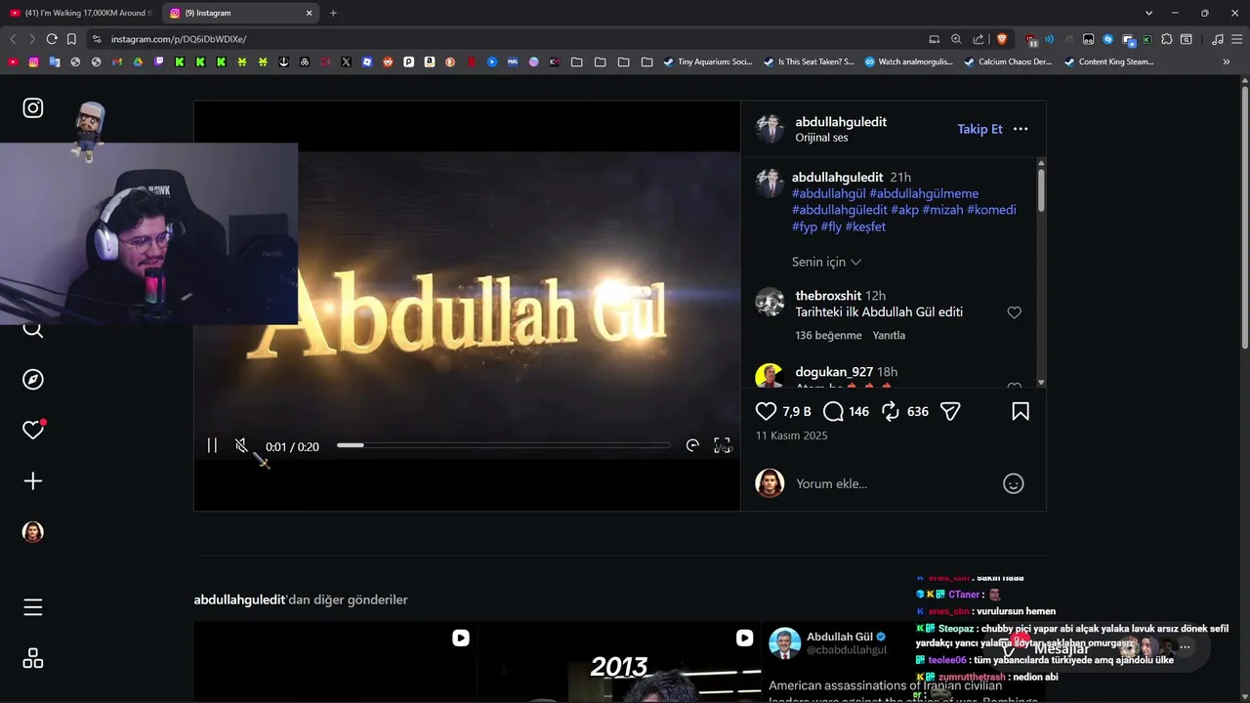The width and height of the screenshot is (1250, 703).
Task: Pause the video playback
Action: [212, 446]
